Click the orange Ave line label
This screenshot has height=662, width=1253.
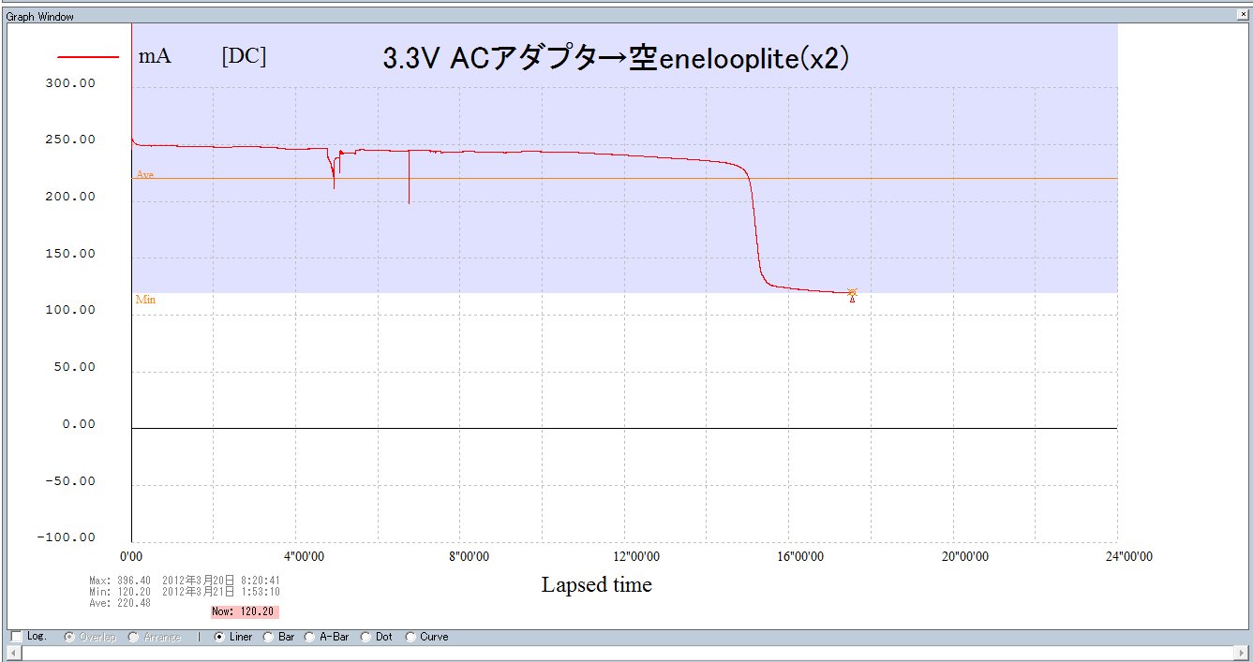click(144, 174)
